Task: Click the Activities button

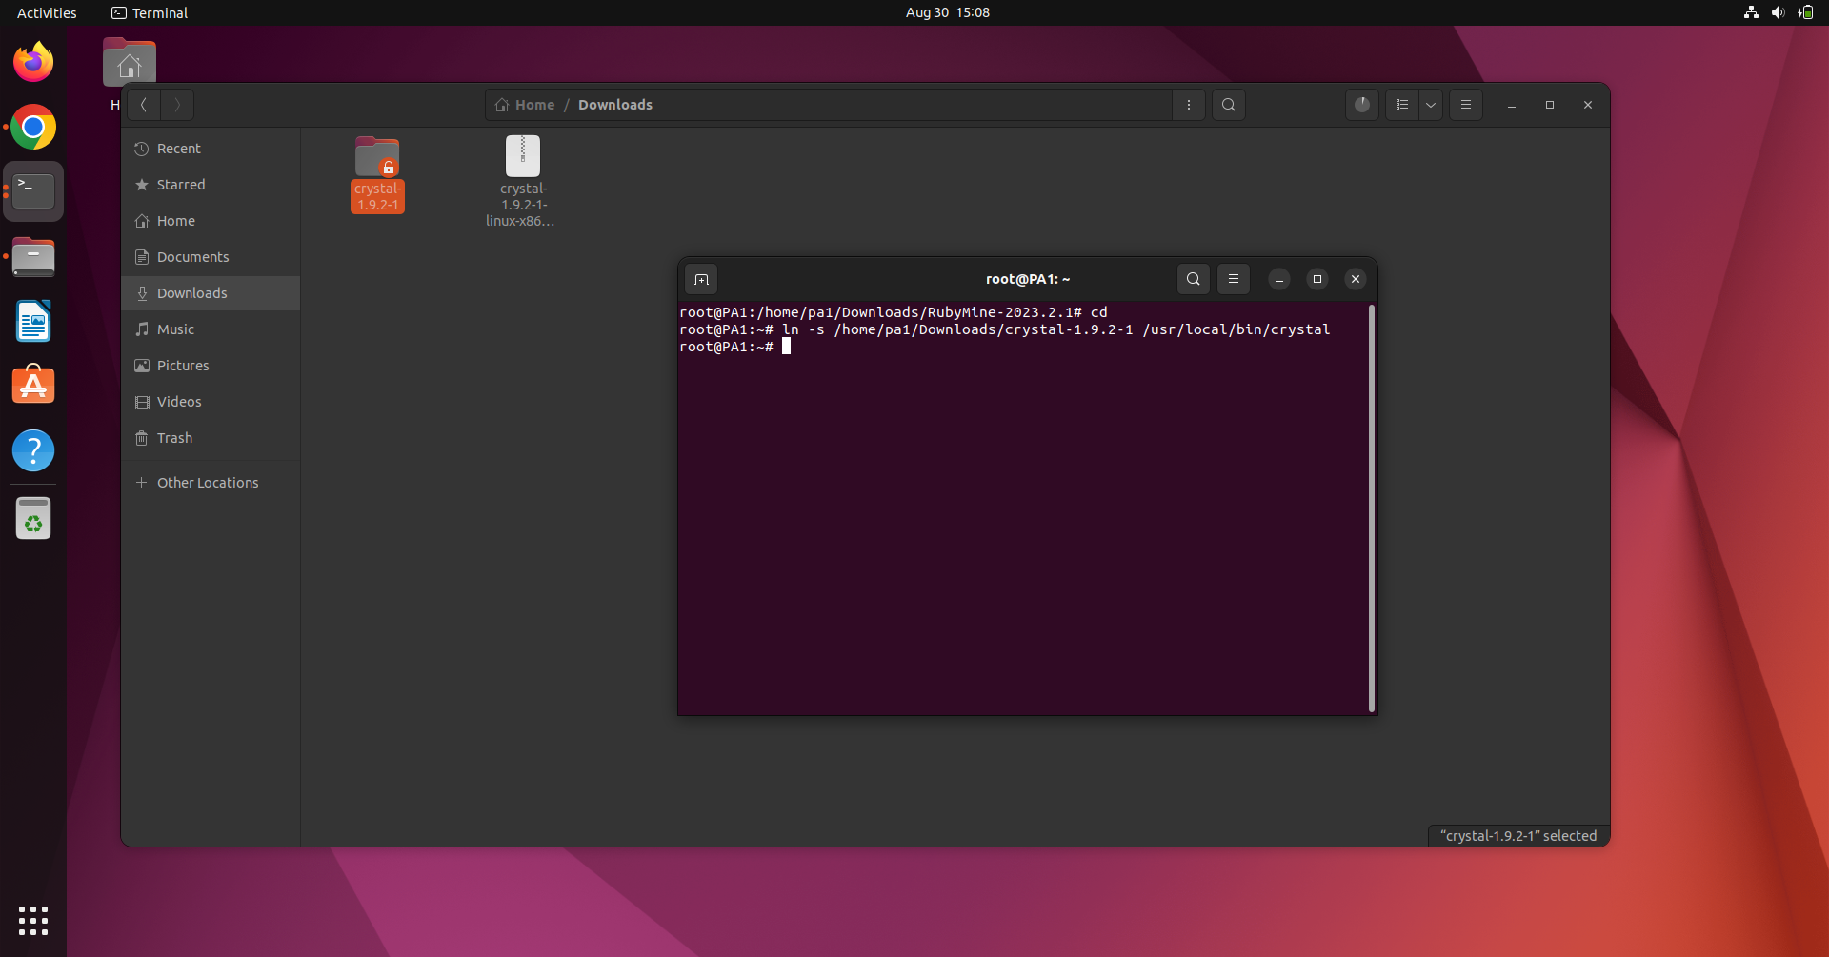Action: pos(46,12)
